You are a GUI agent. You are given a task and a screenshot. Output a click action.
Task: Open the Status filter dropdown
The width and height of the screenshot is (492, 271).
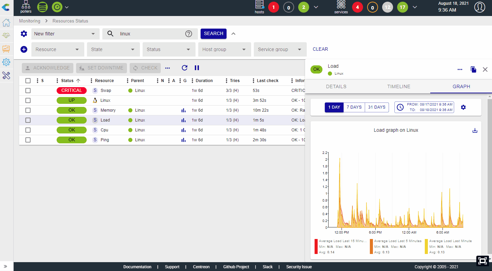point(169,49)
